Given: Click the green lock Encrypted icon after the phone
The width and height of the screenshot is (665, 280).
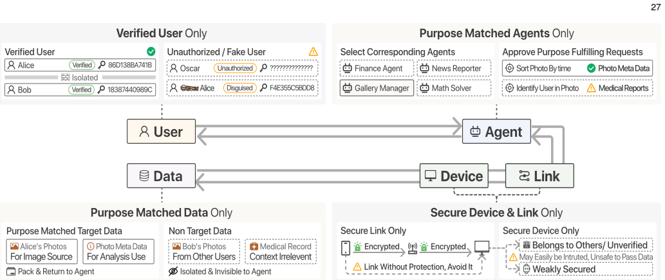Looking at the screenshot, I should (x=357, y=246).
